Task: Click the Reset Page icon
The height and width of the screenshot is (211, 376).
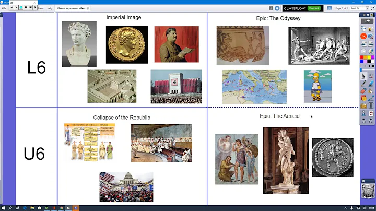Action: coord(371,113)
